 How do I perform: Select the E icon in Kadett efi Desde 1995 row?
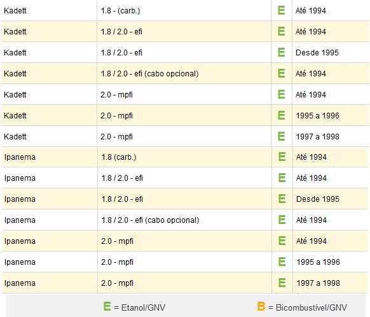281,52
